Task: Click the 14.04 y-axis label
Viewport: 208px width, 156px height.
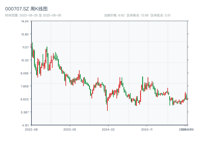Action: (x=25, y=21)
